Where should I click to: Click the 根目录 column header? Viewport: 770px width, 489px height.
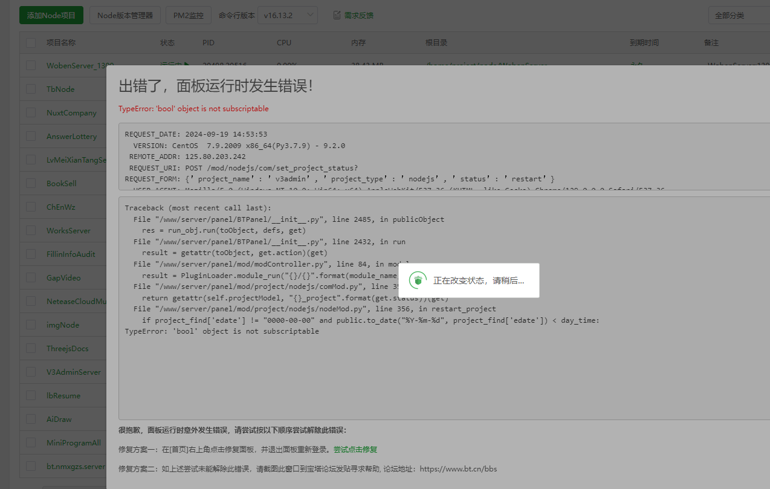coord(436,43)
